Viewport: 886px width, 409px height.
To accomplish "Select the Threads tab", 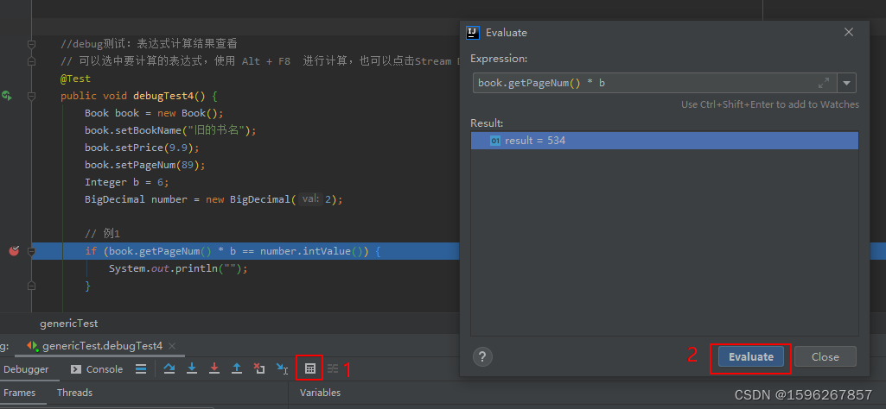I will point(74,393).
